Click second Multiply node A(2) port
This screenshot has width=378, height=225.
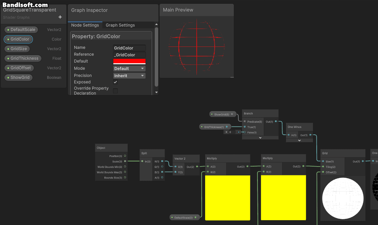264,166
